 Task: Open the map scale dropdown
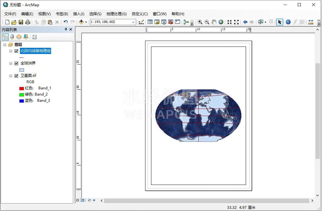point(133,22)
